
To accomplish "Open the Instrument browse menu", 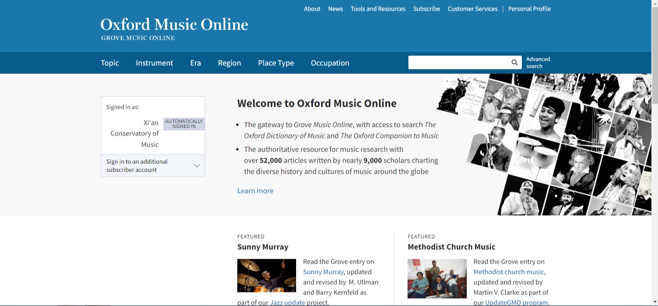I will click(154, 63).
